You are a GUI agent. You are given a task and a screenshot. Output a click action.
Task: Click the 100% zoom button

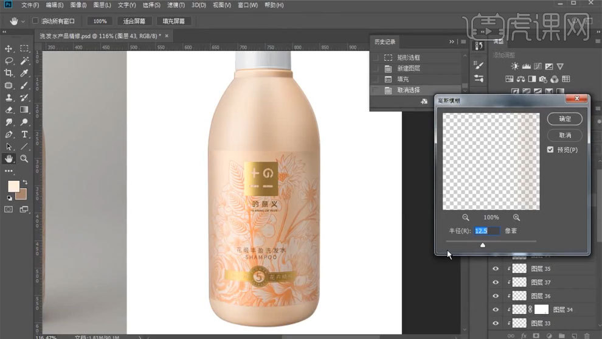pos(100,21)
